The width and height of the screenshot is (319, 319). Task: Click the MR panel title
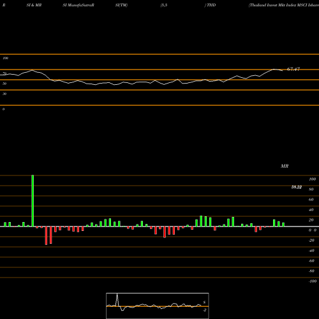(x=285, y=166)
